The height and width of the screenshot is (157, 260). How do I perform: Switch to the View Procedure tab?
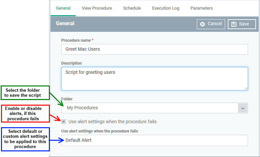pos(97,8)
